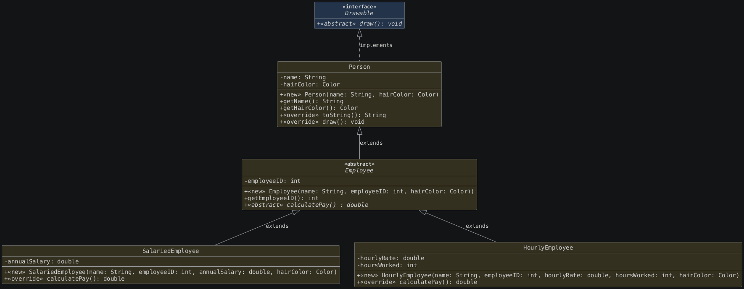Click the hollow arrowhead under Drawable box
This screenshot has width=744, height=289.
359,33
